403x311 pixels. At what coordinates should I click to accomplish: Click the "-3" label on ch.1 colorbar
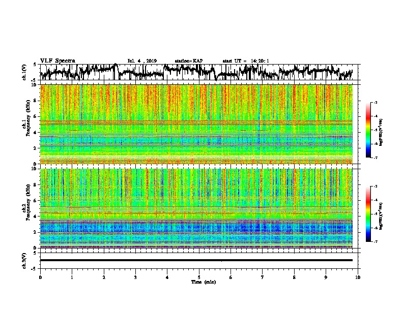coord(376,103)
